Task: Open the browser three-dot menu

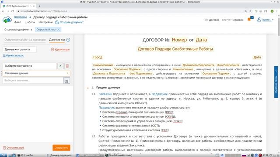Action: pos(277,11)
